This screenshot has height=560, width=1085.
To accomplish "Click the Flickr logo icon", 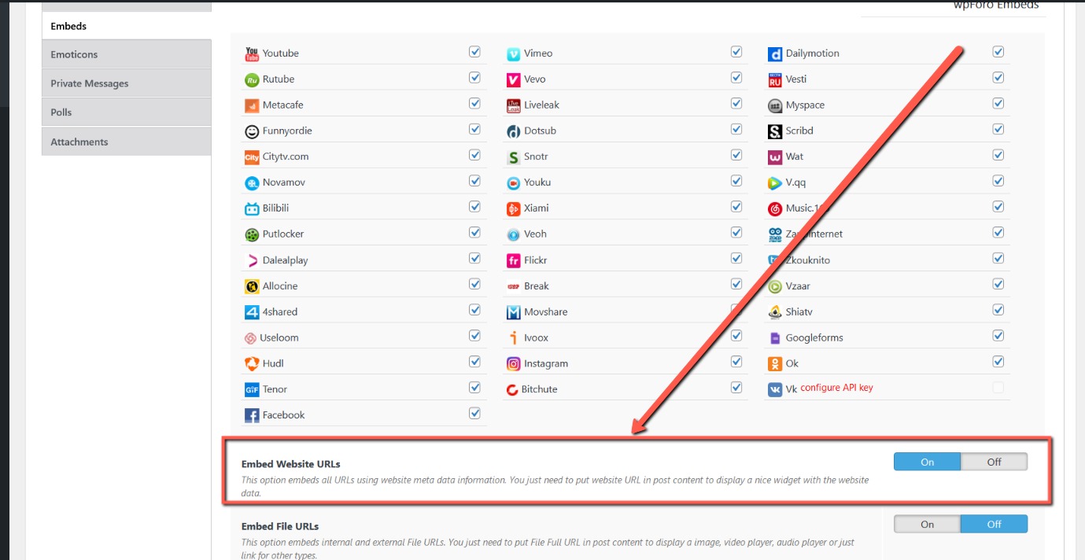I will coord(513,260).
